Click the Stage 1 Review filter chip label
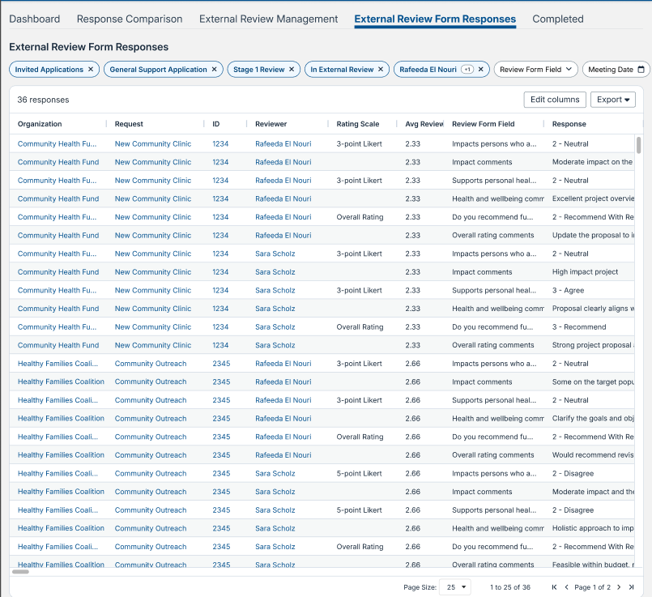The height and width of the screenshot is (597, 652). tap(258, 70)
